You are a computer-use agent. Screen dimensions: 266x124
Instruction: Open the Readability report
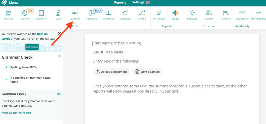point(242,15)
